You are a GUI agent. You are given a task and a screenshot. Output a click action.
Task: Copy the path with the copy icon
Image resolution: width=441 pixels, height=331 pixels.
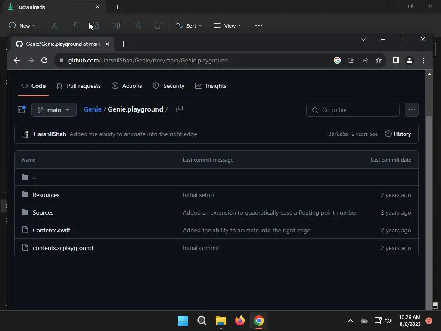coord(179,109)
